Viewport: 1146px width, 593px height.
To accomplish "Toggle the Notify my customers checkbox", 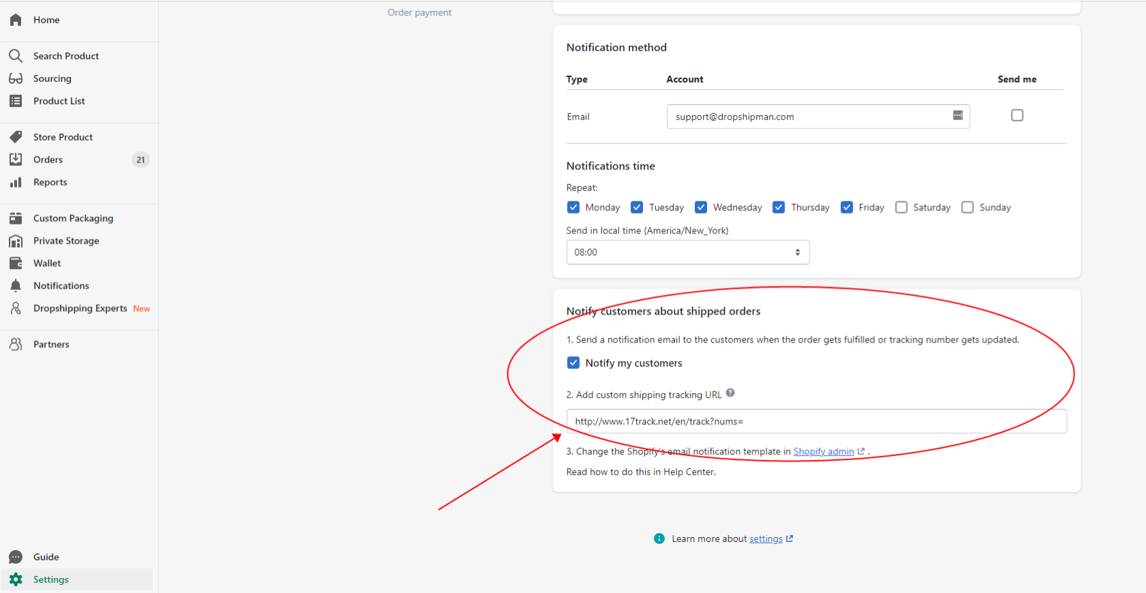I will pyautogui.click(x=573, y=363).
